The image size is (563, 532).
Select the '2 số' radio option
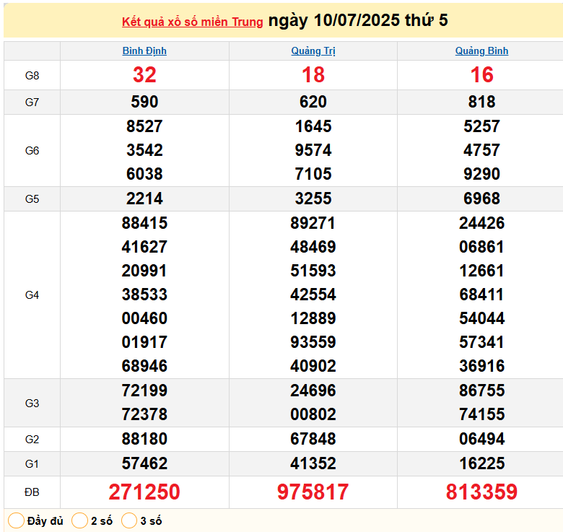tap(80, 520)
